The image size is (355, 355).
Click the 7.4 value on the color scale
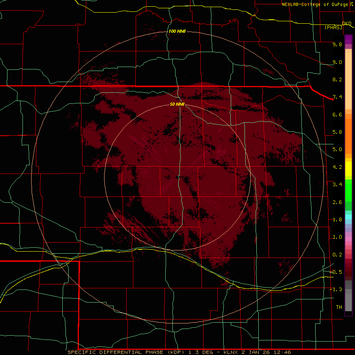point(337,97)
